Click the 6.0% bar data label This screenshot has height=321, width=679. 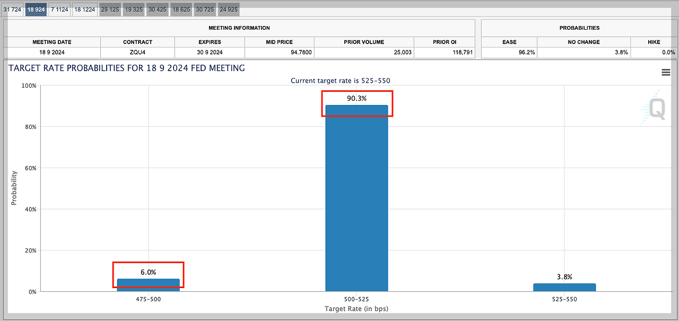click(x=149, y=272)
